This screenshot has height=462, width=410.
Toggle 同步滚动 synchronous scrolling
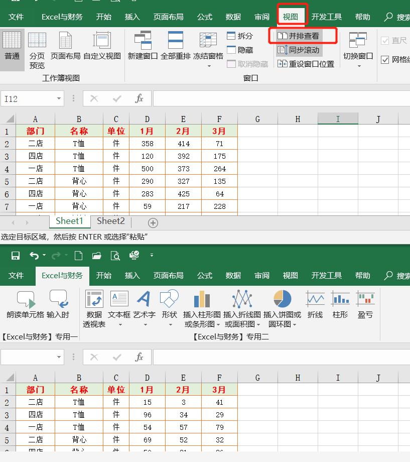pyautogui.click(x=300, y=50)
